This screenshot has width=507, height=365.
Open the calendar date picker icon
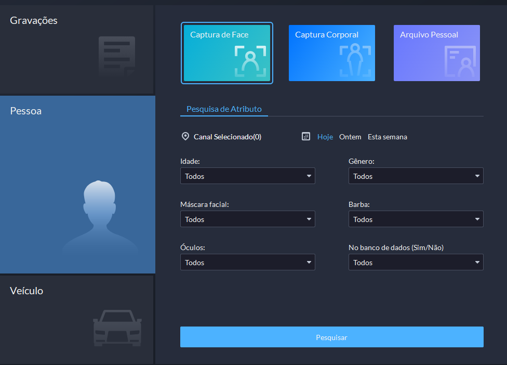point(306,137)
